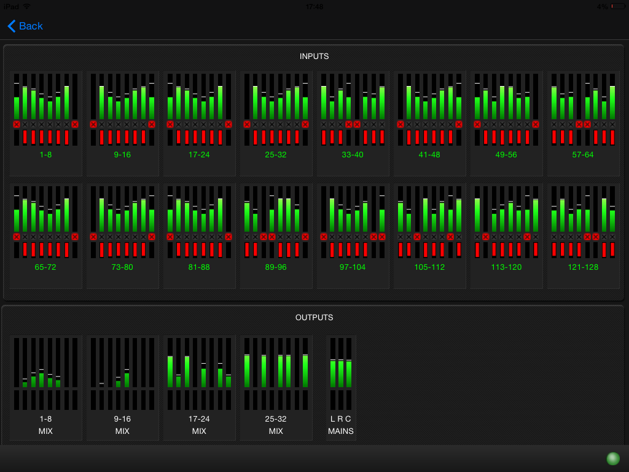Open the 1-8 MIX output meters
The width and height of the screenshot is (629, 472).
tap(45, 387)
